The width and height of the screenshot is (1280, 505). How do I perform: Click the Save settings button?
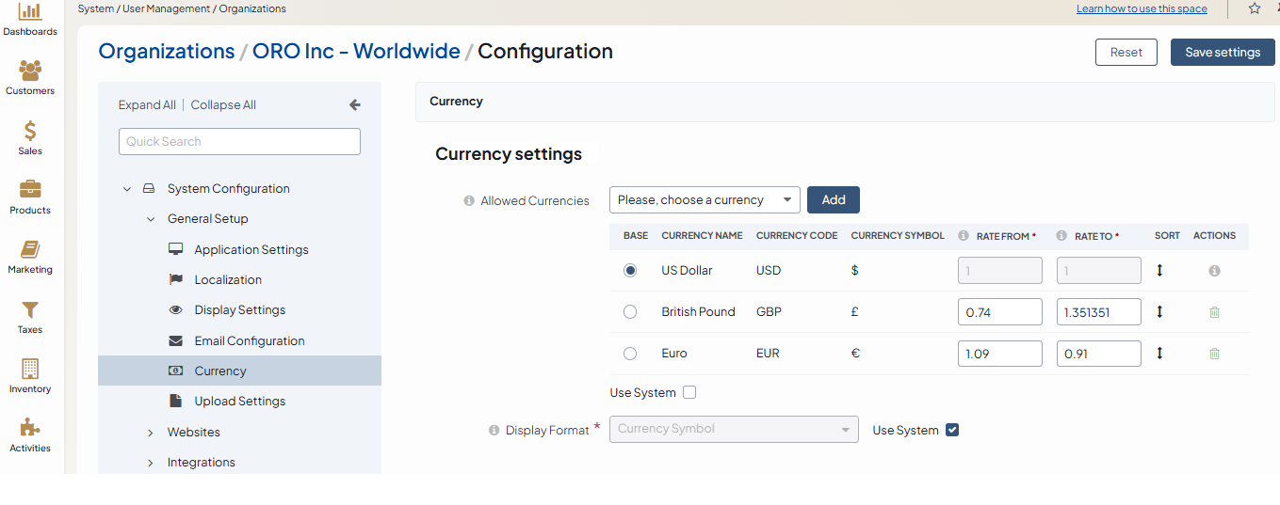(1222, 53)
